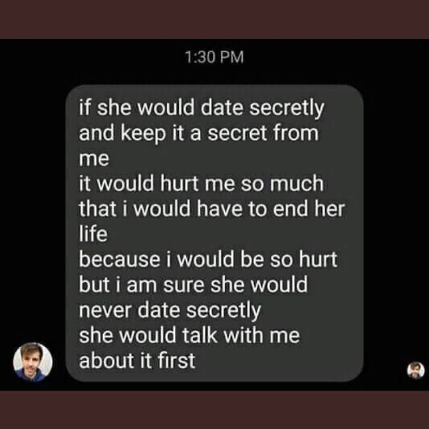429x429 pixels.
Task: Click the maroon bar below the chat
Action: pos(214,410)
